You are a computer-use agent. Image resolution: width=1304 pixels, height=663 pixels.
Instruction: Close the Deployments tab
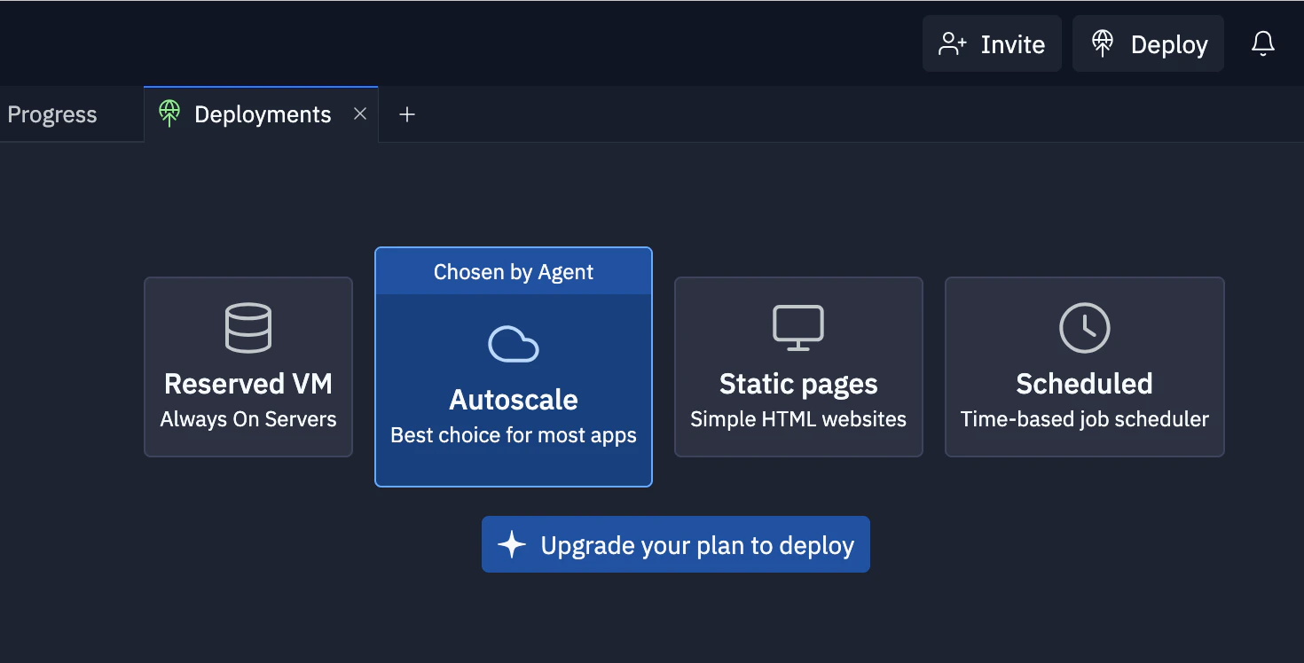[x=359, y=113]
